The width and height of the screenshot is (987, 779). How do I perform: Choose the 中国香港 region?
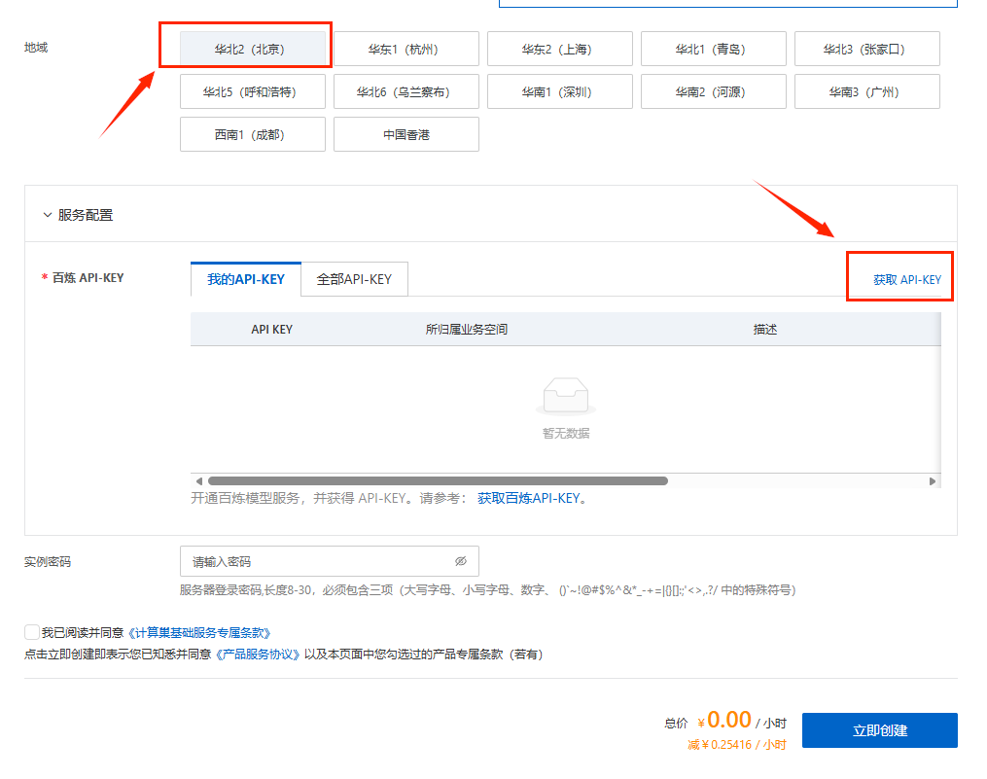click(405, 134)
